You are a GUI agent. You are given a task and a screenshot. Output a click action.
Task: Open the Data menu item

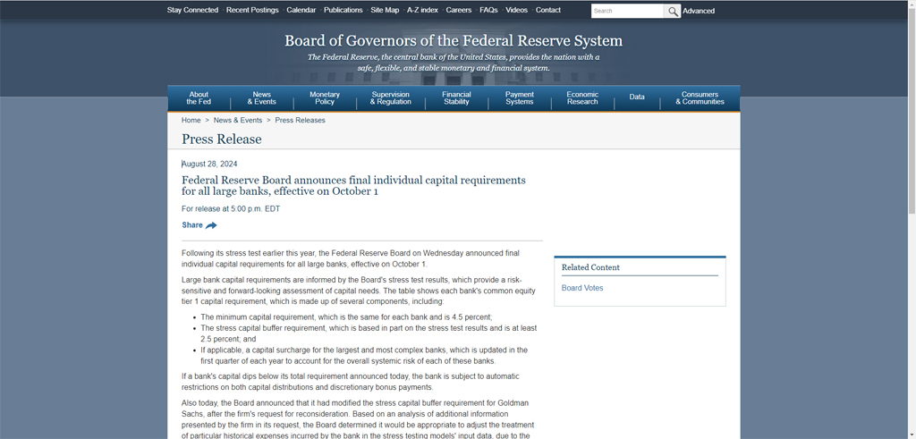637,97
